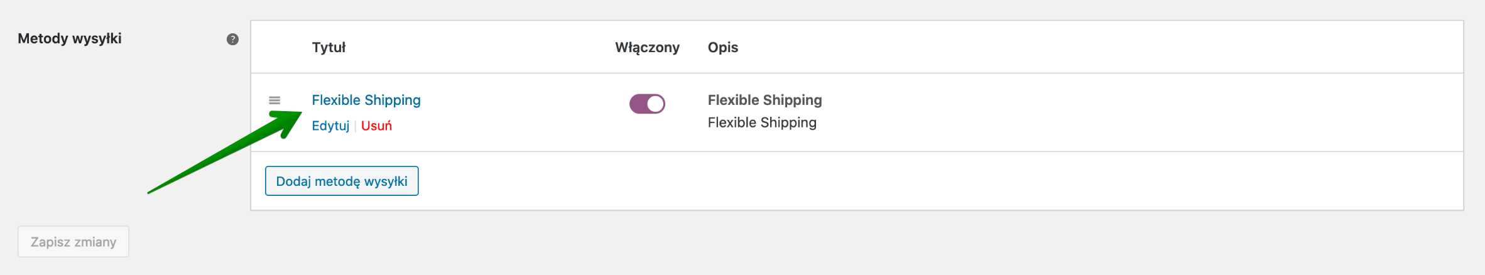Viewport: 1485px width, 275px height.
Task: Select the Opis column header
Action: (x=723, y=47)
